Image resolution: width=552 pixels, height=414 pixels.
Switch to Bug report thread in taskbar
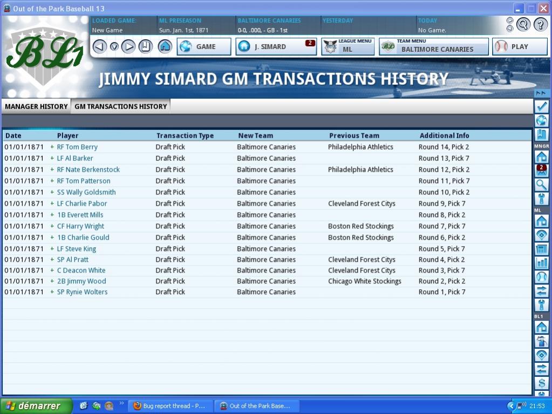click(169, 406)
